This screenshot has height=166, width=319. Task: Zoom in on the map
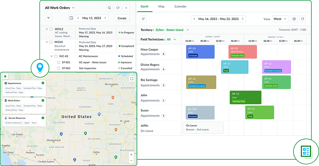131,154
